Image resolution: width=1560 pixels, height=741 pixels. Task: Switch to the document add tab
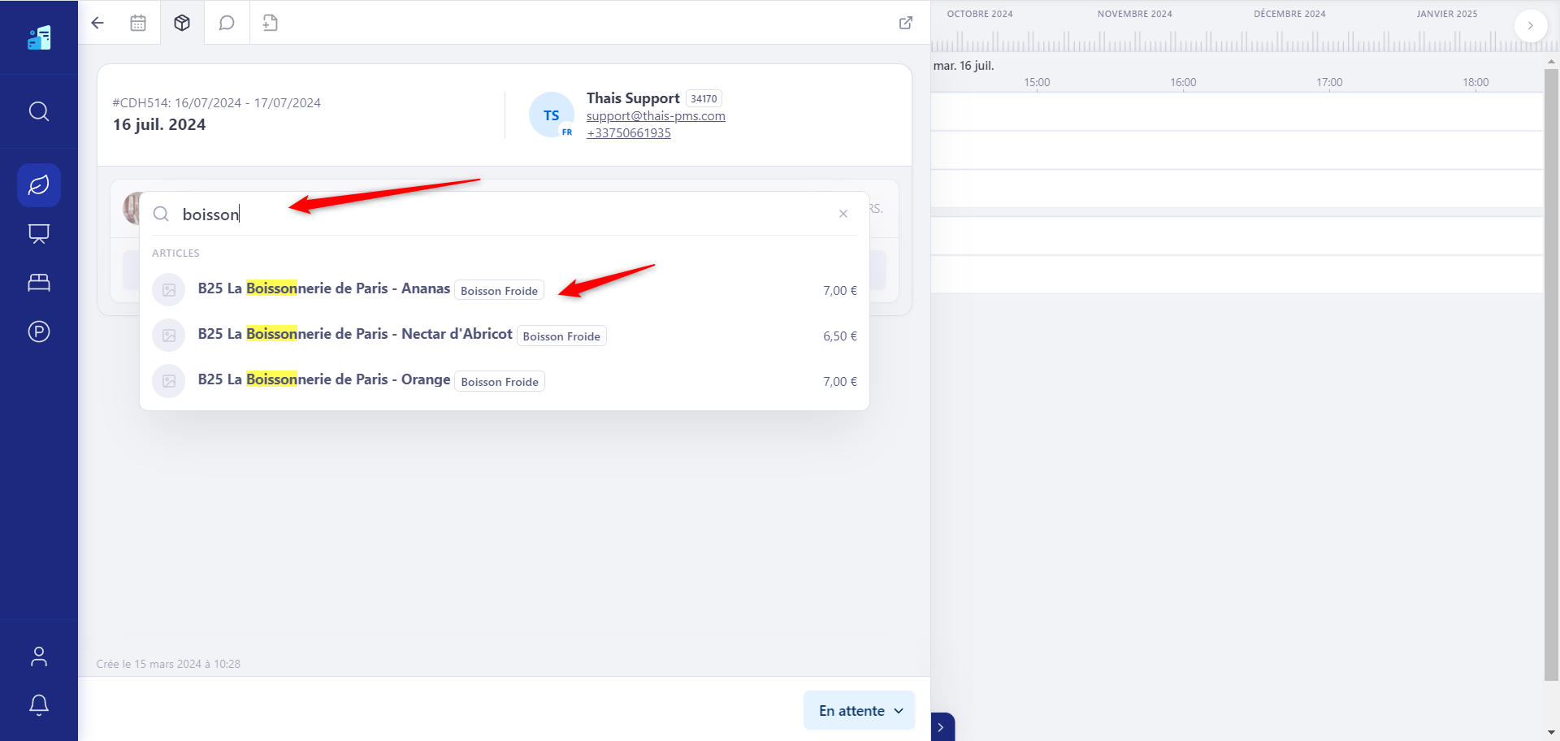[271, 23]
